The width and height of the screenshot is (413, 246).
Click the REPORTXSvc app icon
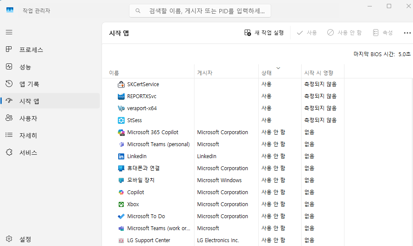coord(121,96)
